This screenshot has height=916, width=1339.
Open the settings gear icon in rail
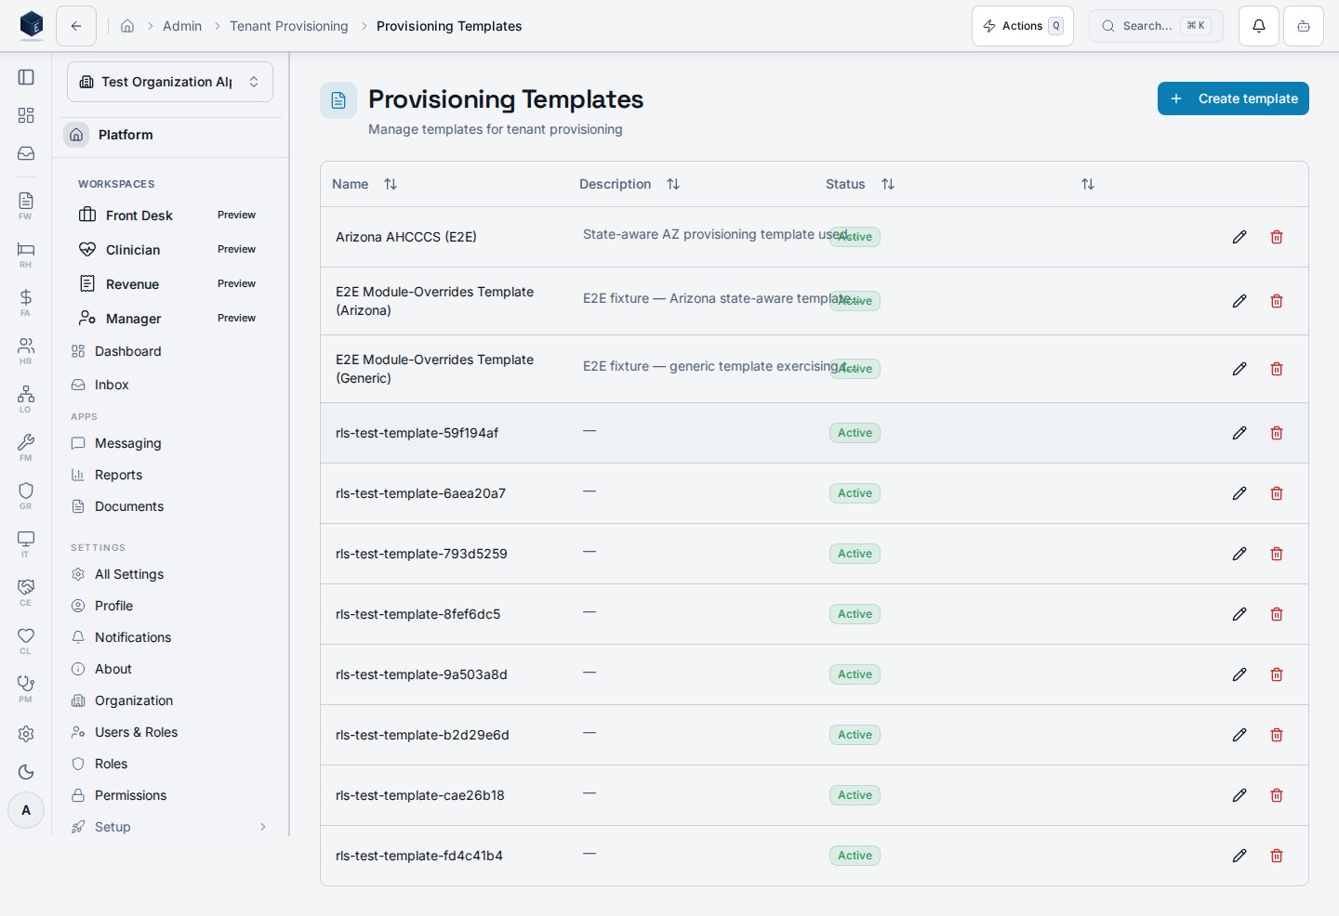coord(26,734)
